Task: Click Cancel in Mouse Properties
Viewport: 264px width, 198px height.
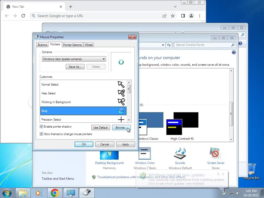Action: 105,144
